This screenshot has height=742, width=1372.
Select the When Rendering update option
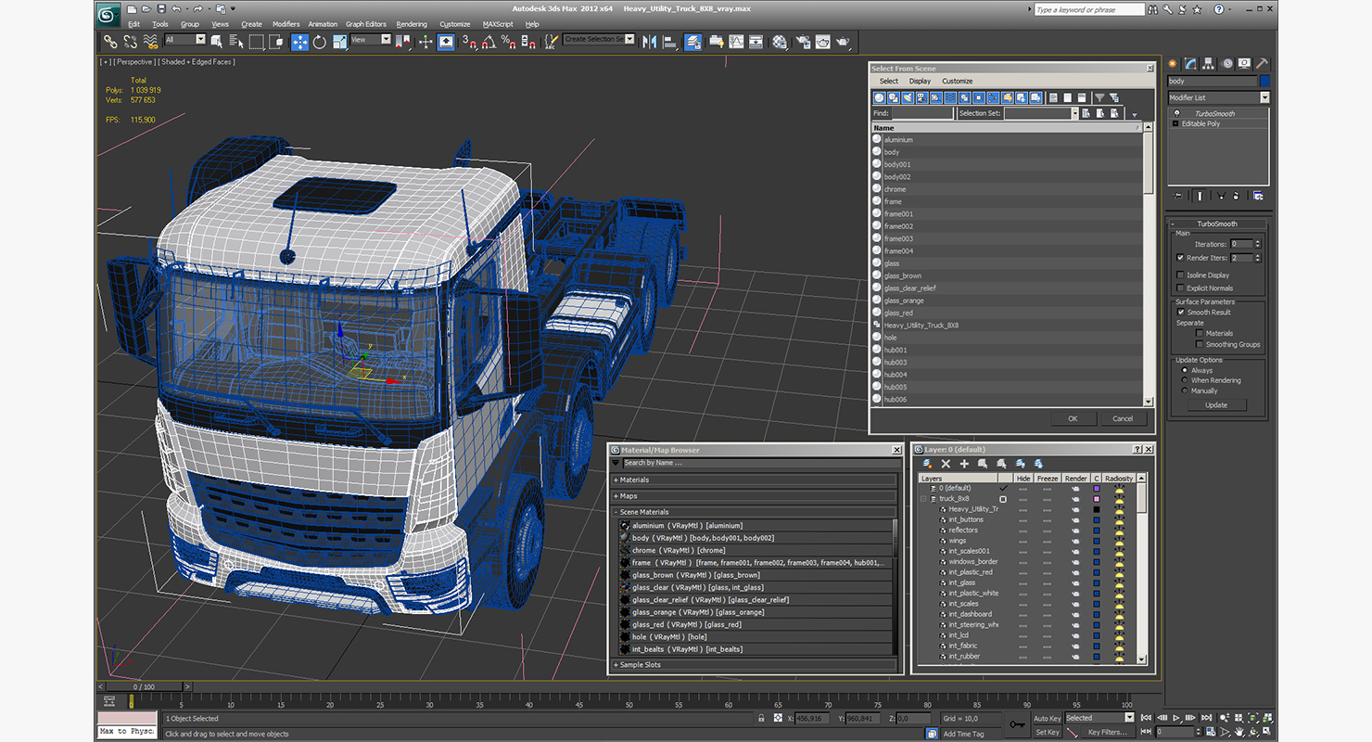1185,380
